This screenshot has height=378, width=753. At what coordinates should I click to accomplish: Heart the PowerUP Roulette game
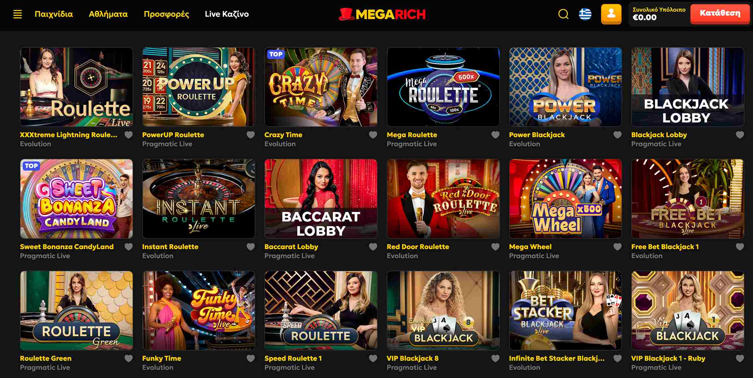251,135
